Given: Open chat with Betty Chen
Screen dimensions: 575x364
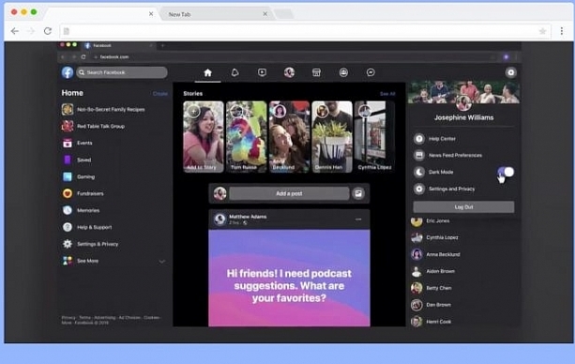Looking at the screenshot, I should click(439, 288).
